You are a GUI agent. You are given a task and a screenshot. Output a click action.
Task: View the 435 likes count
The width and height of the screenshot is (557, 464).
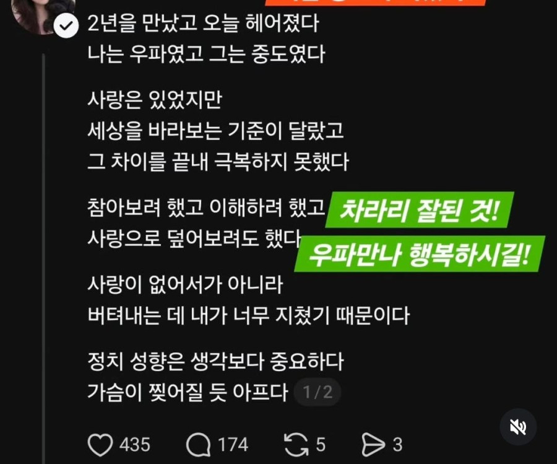pyautogui.click(x=135, y=445)
